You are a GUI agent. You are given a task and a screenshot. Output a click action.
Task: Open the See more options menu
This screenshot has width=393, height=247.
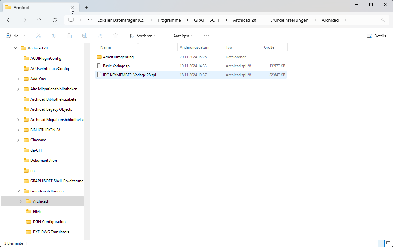[x=207, y=36]
